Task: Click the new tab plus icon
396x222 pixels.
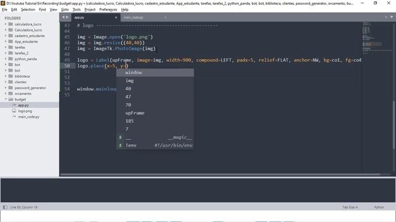Action: 386,17
